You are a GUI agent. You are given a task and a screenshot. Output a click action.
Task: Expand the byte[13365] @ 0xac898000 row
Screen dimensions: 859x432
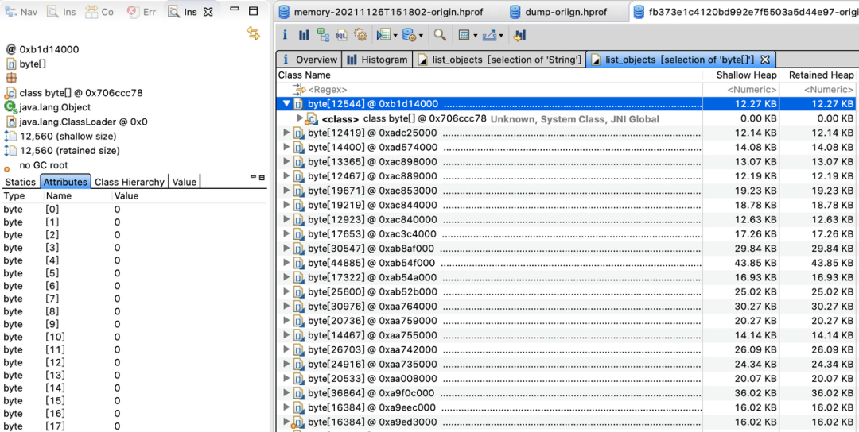point(286,161)
